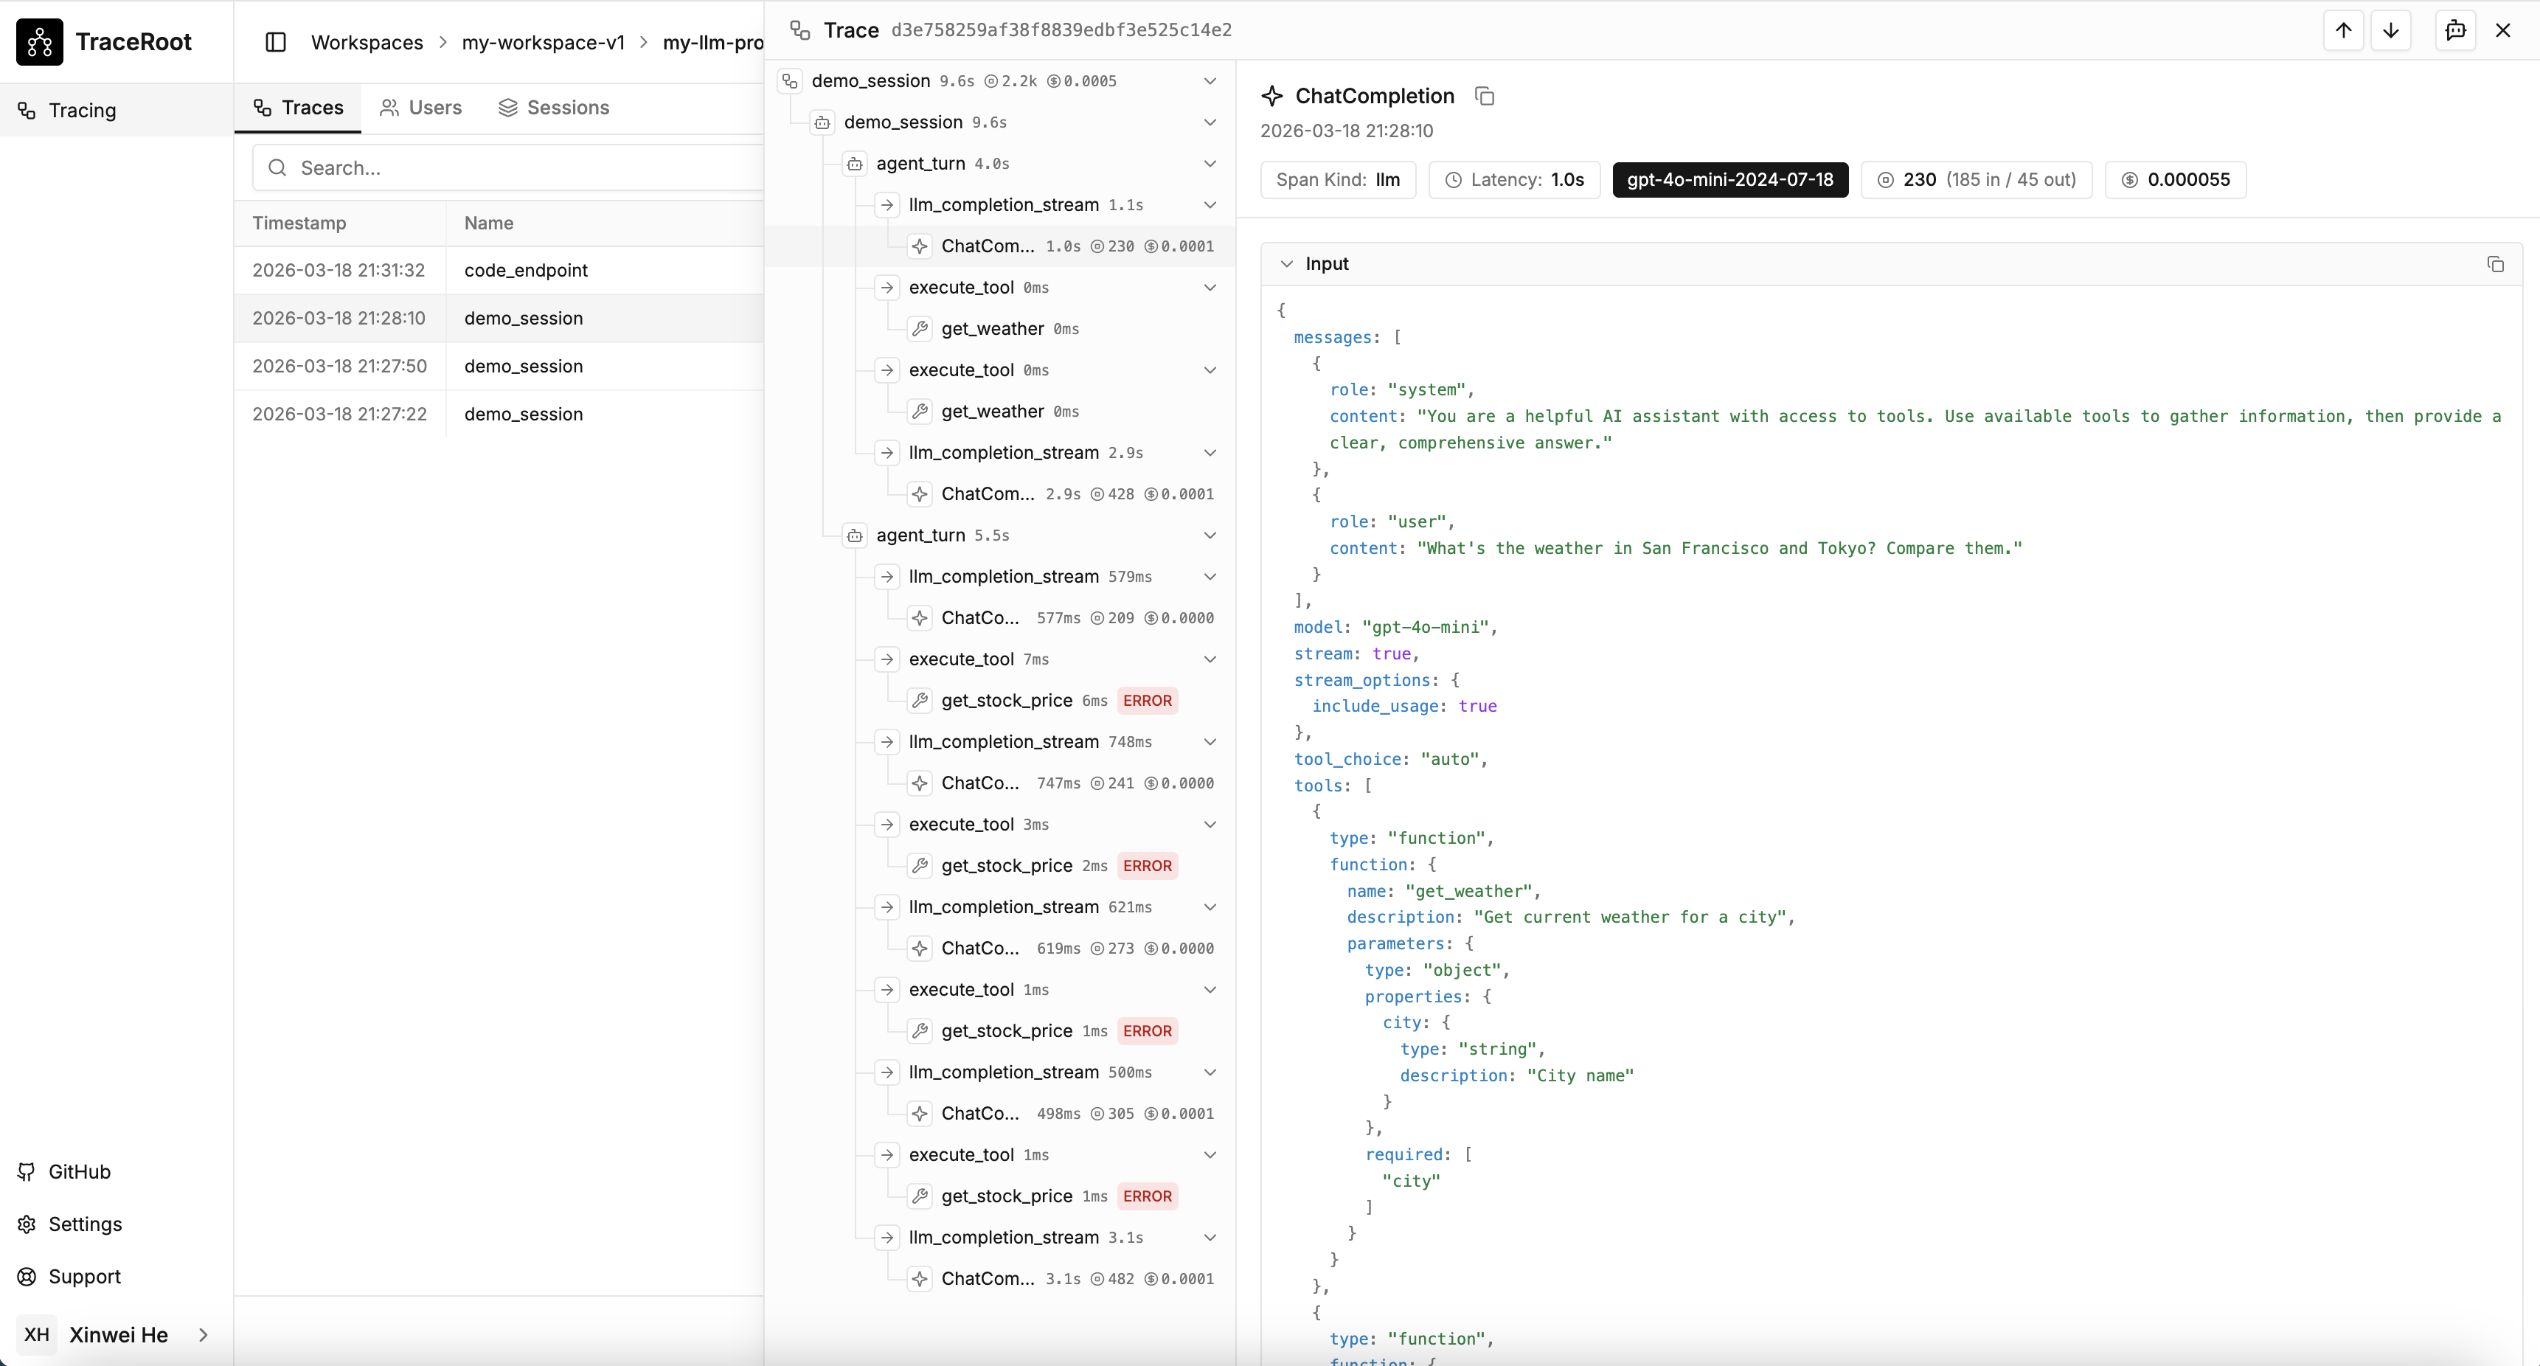Open the my-workspace-v1 breadcrumb link
Image resolution: width=2540 pixels, height=1366 pixels.
542,42
